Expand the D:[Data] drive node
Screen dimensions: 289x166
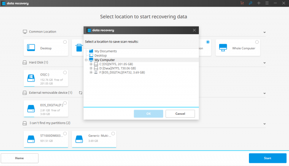[x=91, y=68]
